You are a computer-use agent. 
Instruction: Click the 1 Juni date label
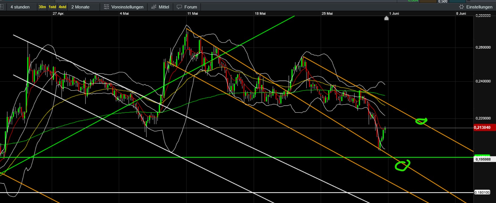click(394, 14)
